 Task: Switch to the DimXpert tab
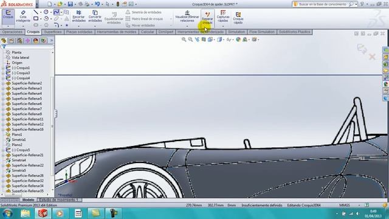(166, 32)
